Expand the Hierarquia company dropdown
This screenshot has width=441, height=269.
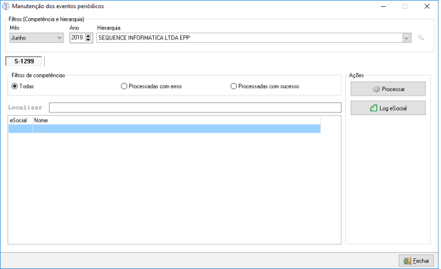[406, 38]
